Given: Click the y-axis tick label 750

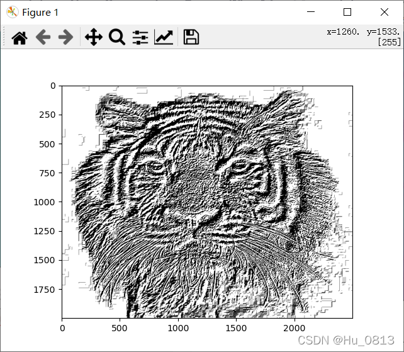Looking at the screenshot, I should pos(47,173).
